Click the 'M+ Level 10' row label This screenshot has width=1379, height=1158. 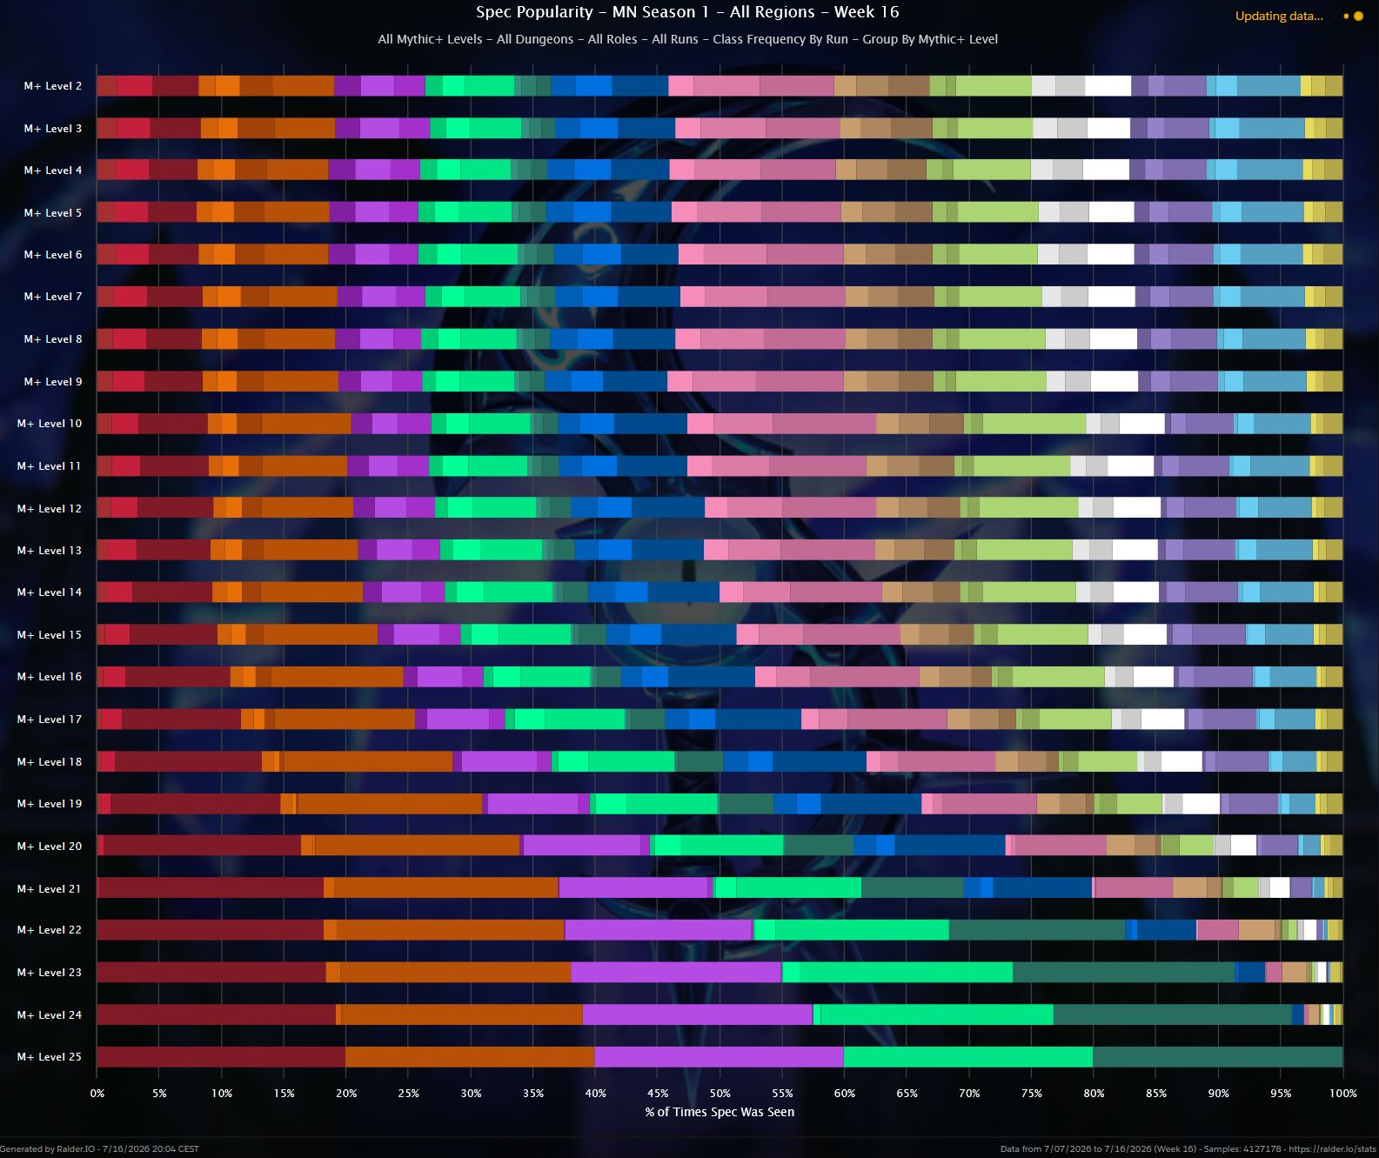(x=50, y=424)
